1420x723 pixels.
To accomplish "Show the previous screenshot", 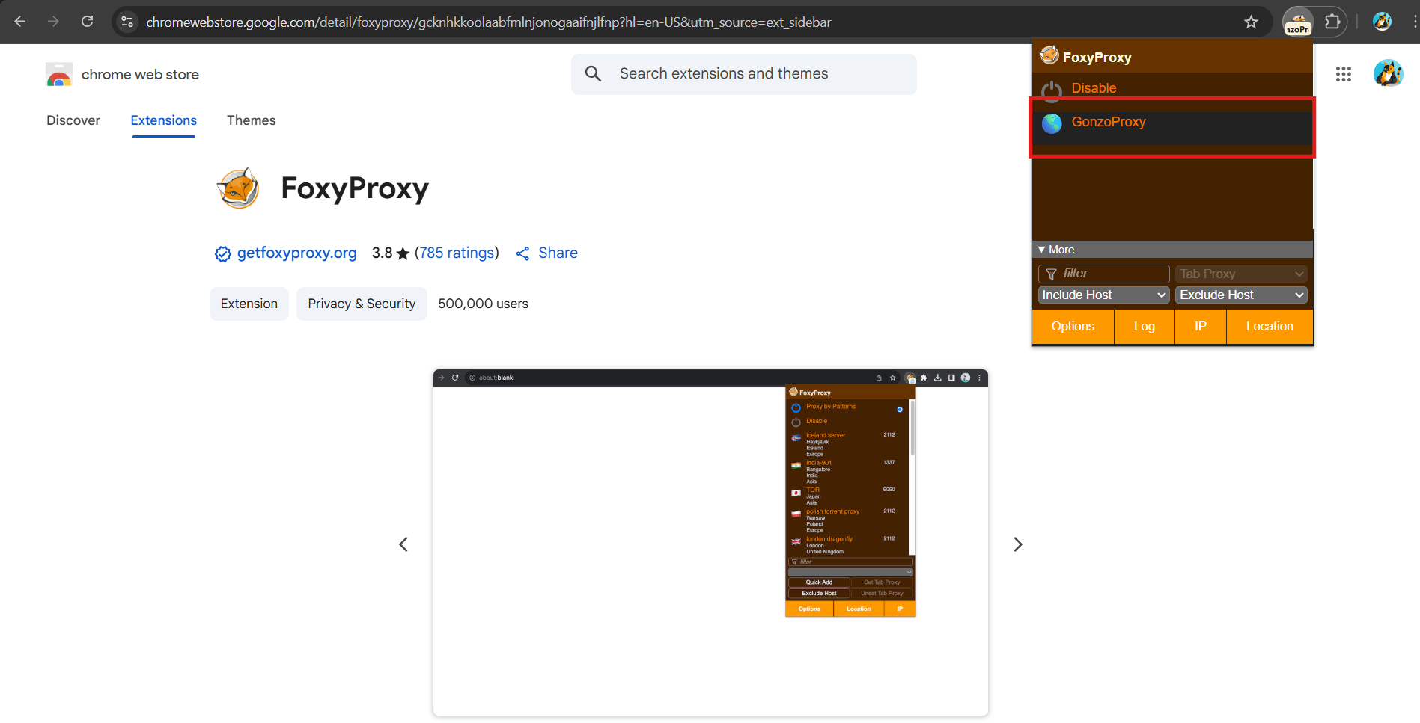I will tap(403, 544).
